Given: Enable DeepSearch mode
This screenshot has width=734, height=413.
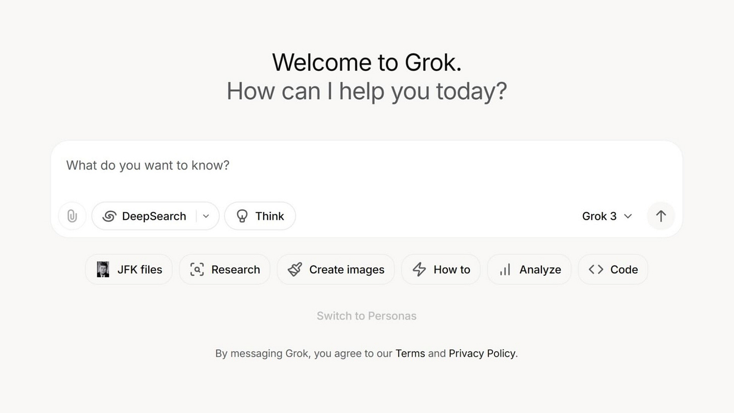Looking at the screenshot, I should 144,216.
